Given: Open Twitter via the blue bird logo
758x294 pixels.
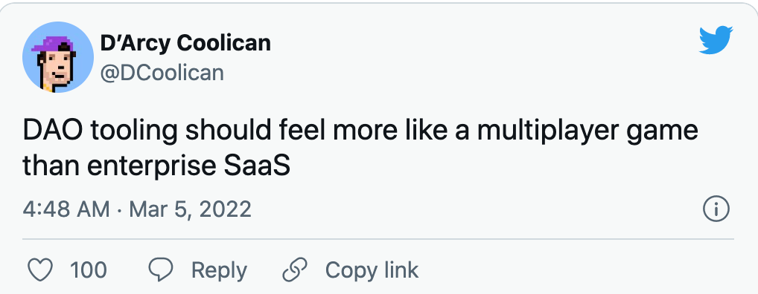Looking at the screenshot, I should [x=716, y=40].
